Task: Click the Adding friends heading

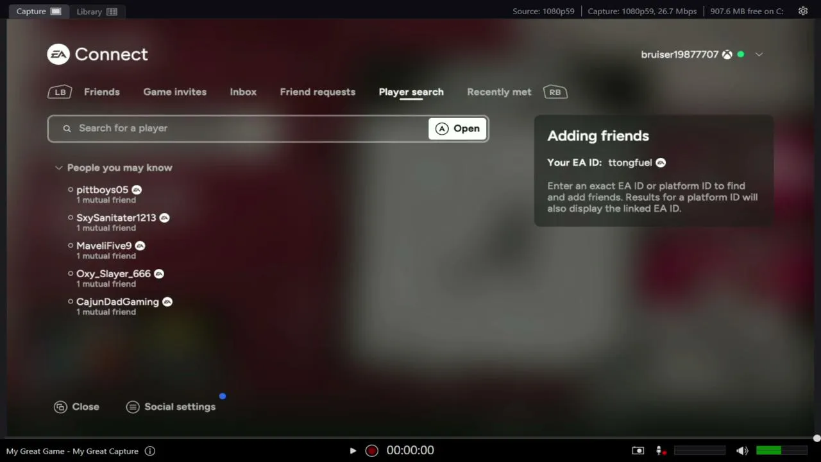Action: point(598,136)
